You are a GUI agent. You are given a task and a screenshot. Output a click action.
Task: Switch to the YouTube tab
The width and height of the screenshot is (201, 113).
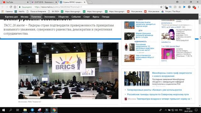click(x=15, y=2)
